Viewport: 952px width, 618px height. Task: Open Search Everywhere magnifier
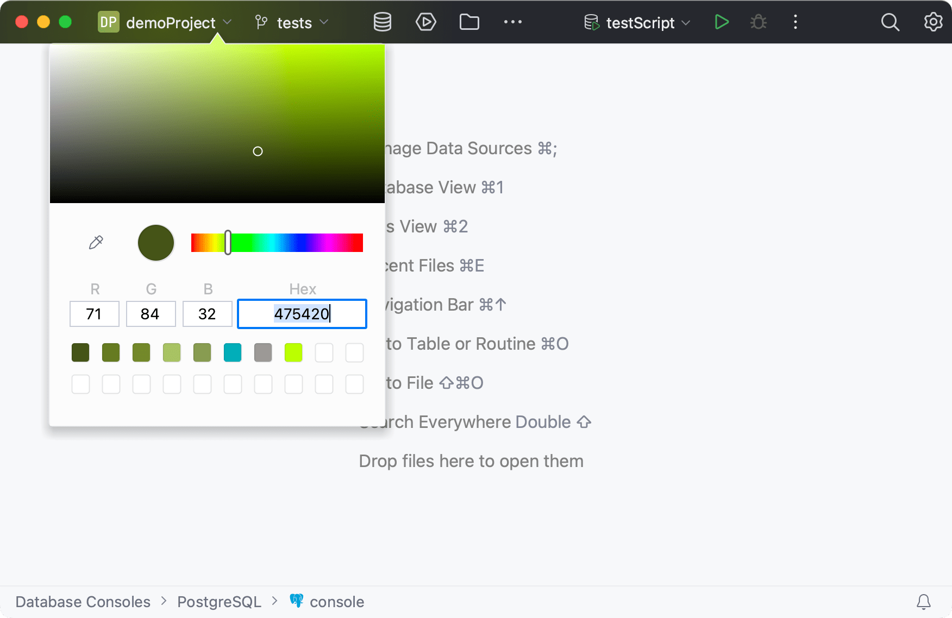pos(890,22)
